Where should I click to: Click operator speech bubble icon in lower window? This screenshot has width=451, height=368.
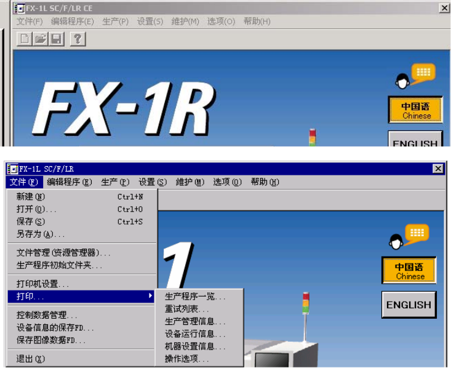point(409,237)
